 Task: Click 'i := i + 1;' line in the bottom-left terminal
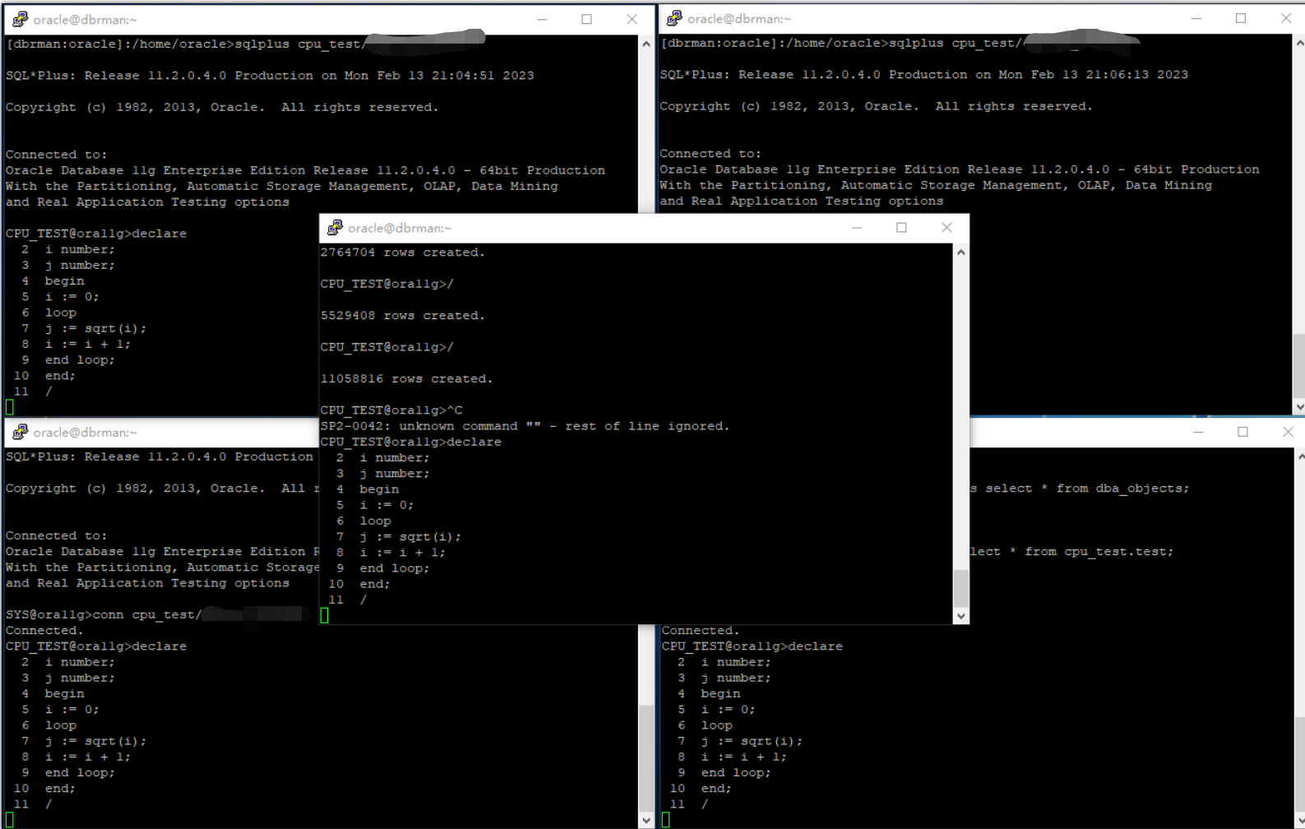pyautogui.click(x=88, y=757)
